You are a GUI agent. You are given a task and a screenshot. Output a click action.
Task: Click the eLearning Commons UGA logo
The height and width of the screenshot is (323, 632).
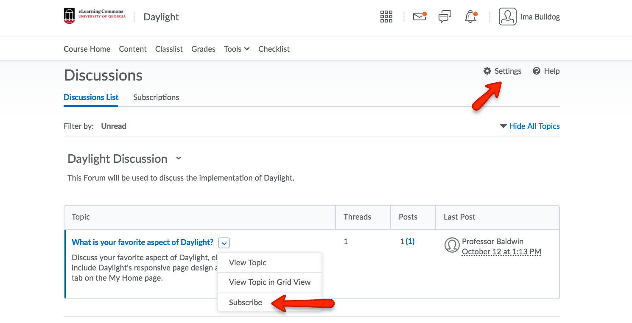click(x=95, y=16)
